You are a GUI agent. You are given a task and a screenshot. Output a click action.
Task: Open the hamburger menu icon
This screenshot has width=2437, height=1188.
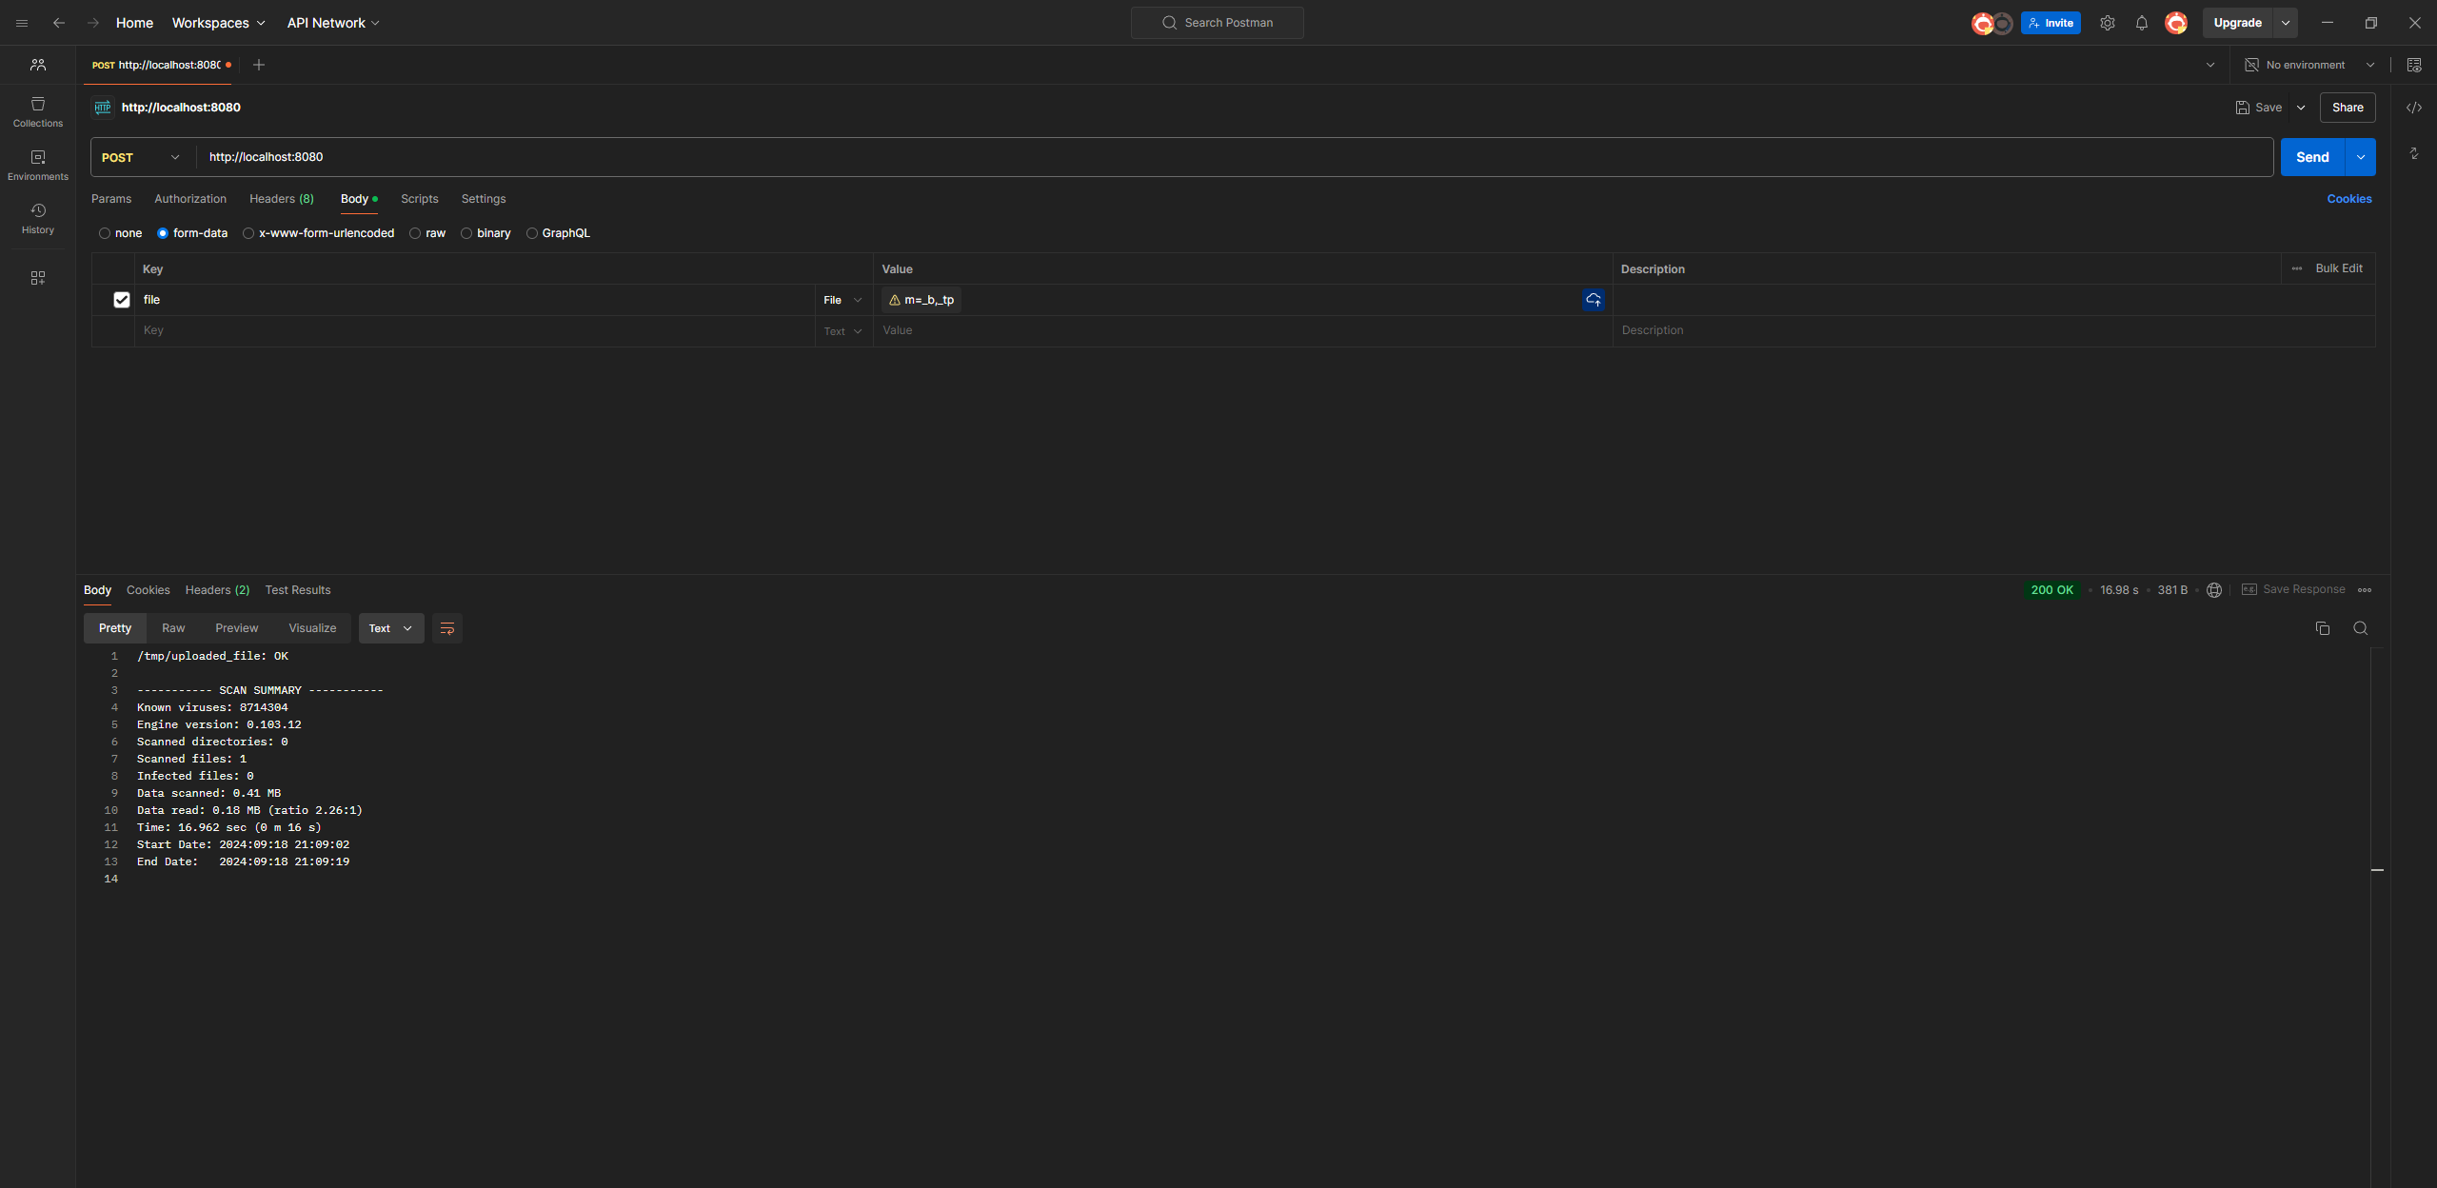(22, 23)
